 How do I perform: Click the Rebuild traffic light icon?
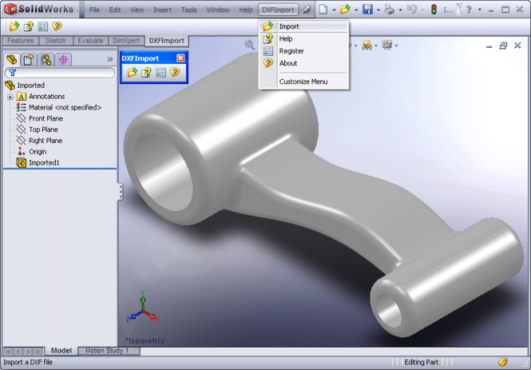click(x=434, y=10)
